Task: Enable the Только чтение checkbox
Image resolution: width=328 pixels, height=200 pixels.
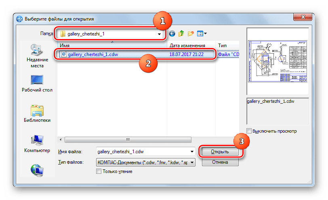Action: coord(99,171)
